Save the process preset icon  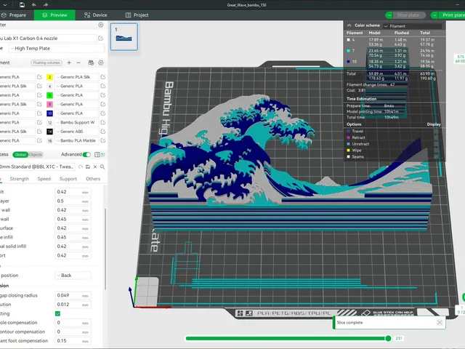(x=88, y=167)
